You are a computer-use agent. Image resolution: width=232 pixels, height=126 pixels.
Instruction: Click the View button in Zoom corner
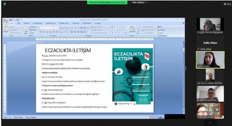(227, 4)
